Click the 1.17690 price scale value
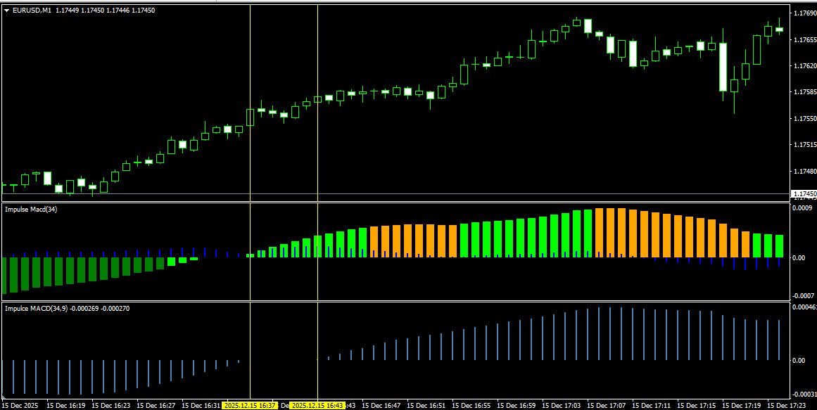The height and width of the screenshot is (410, 817). point(804,13)
